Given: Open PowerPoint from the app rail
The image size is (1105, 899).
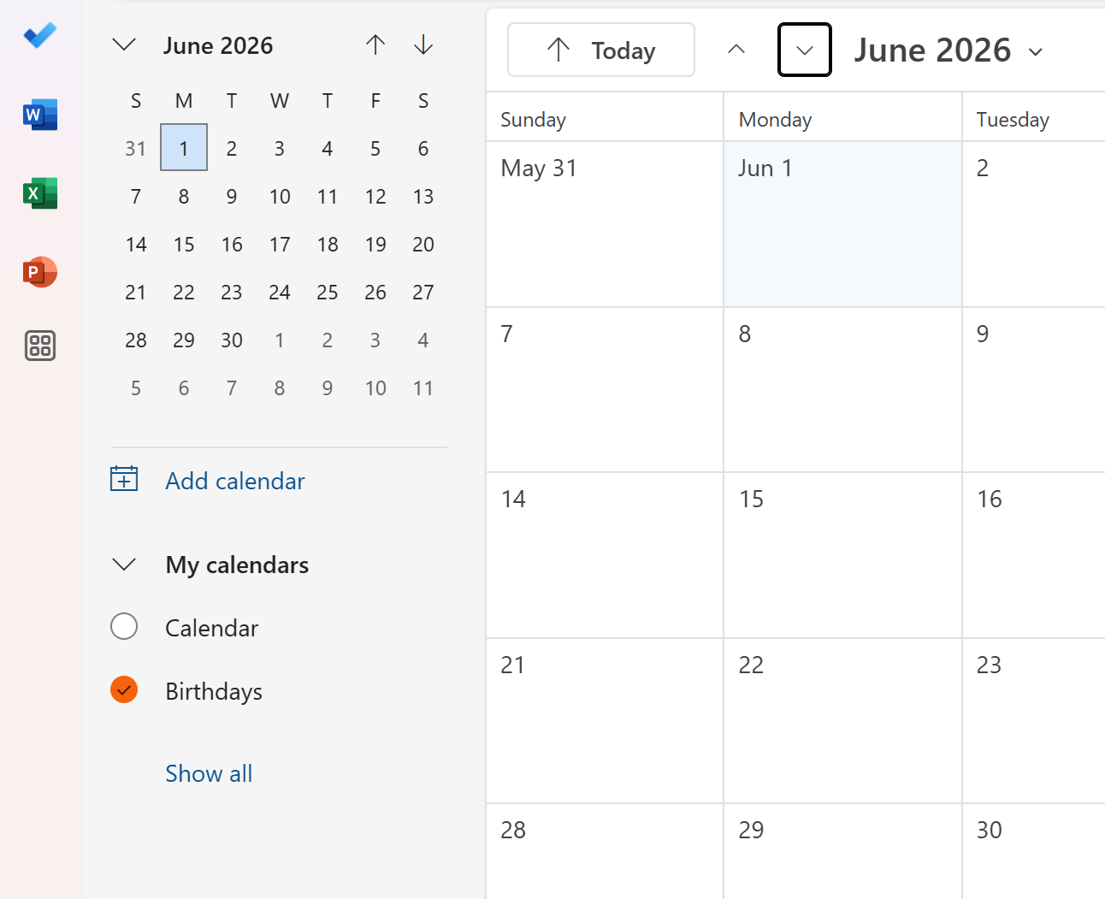Looking at the screenshot, I should point(40,272).
